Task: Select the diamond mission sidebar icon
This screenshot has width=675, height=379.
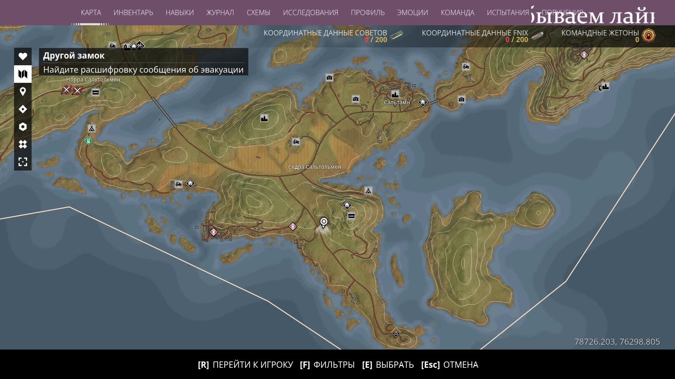Action: point(23,109)
